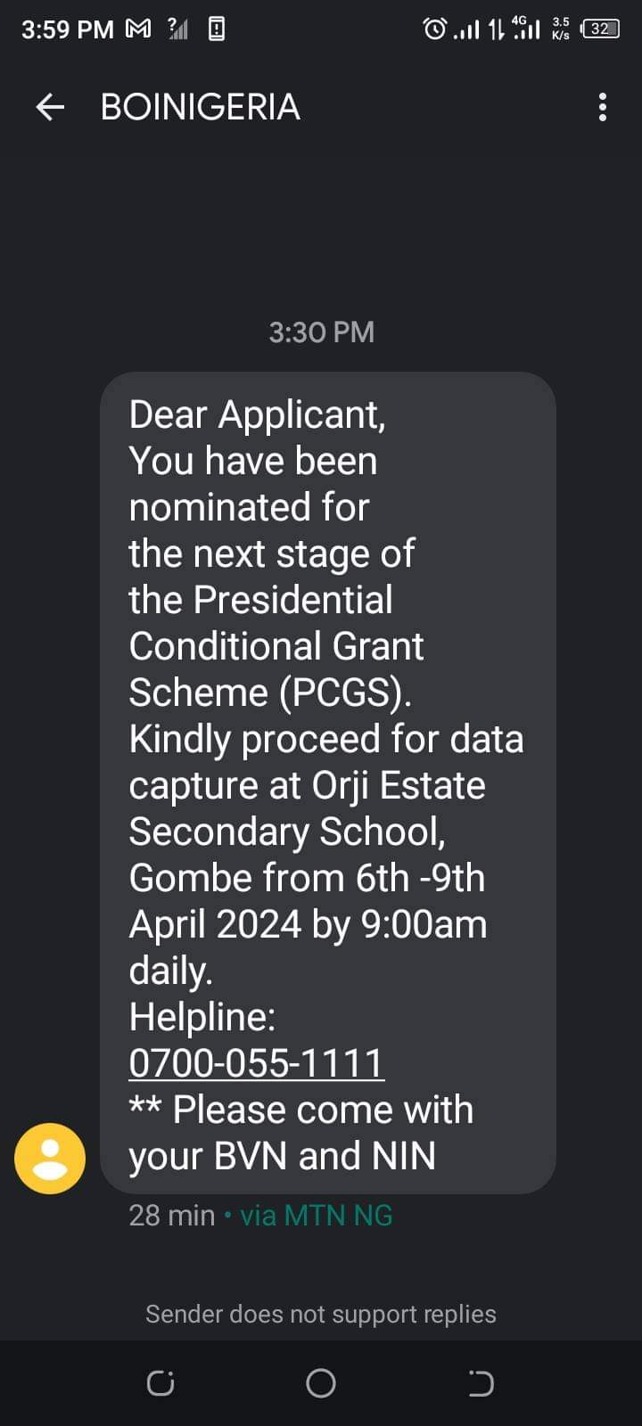Image resolution: width=642 pixels, height=1426 pixels.
Task: Tap the 3:30 PM message timestamp
Action: click(x=321, y=332)
